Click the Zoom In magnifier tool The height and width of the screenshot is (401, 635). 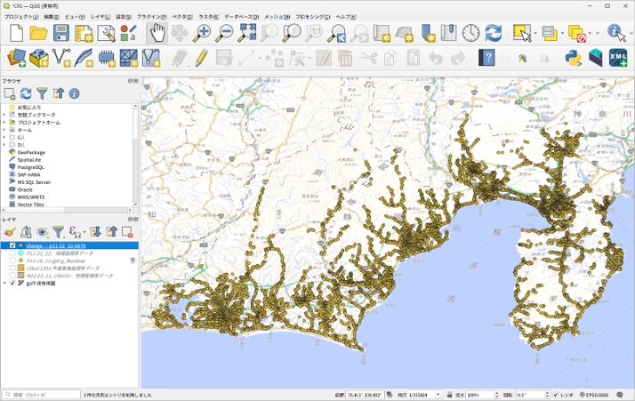[203, 34]
